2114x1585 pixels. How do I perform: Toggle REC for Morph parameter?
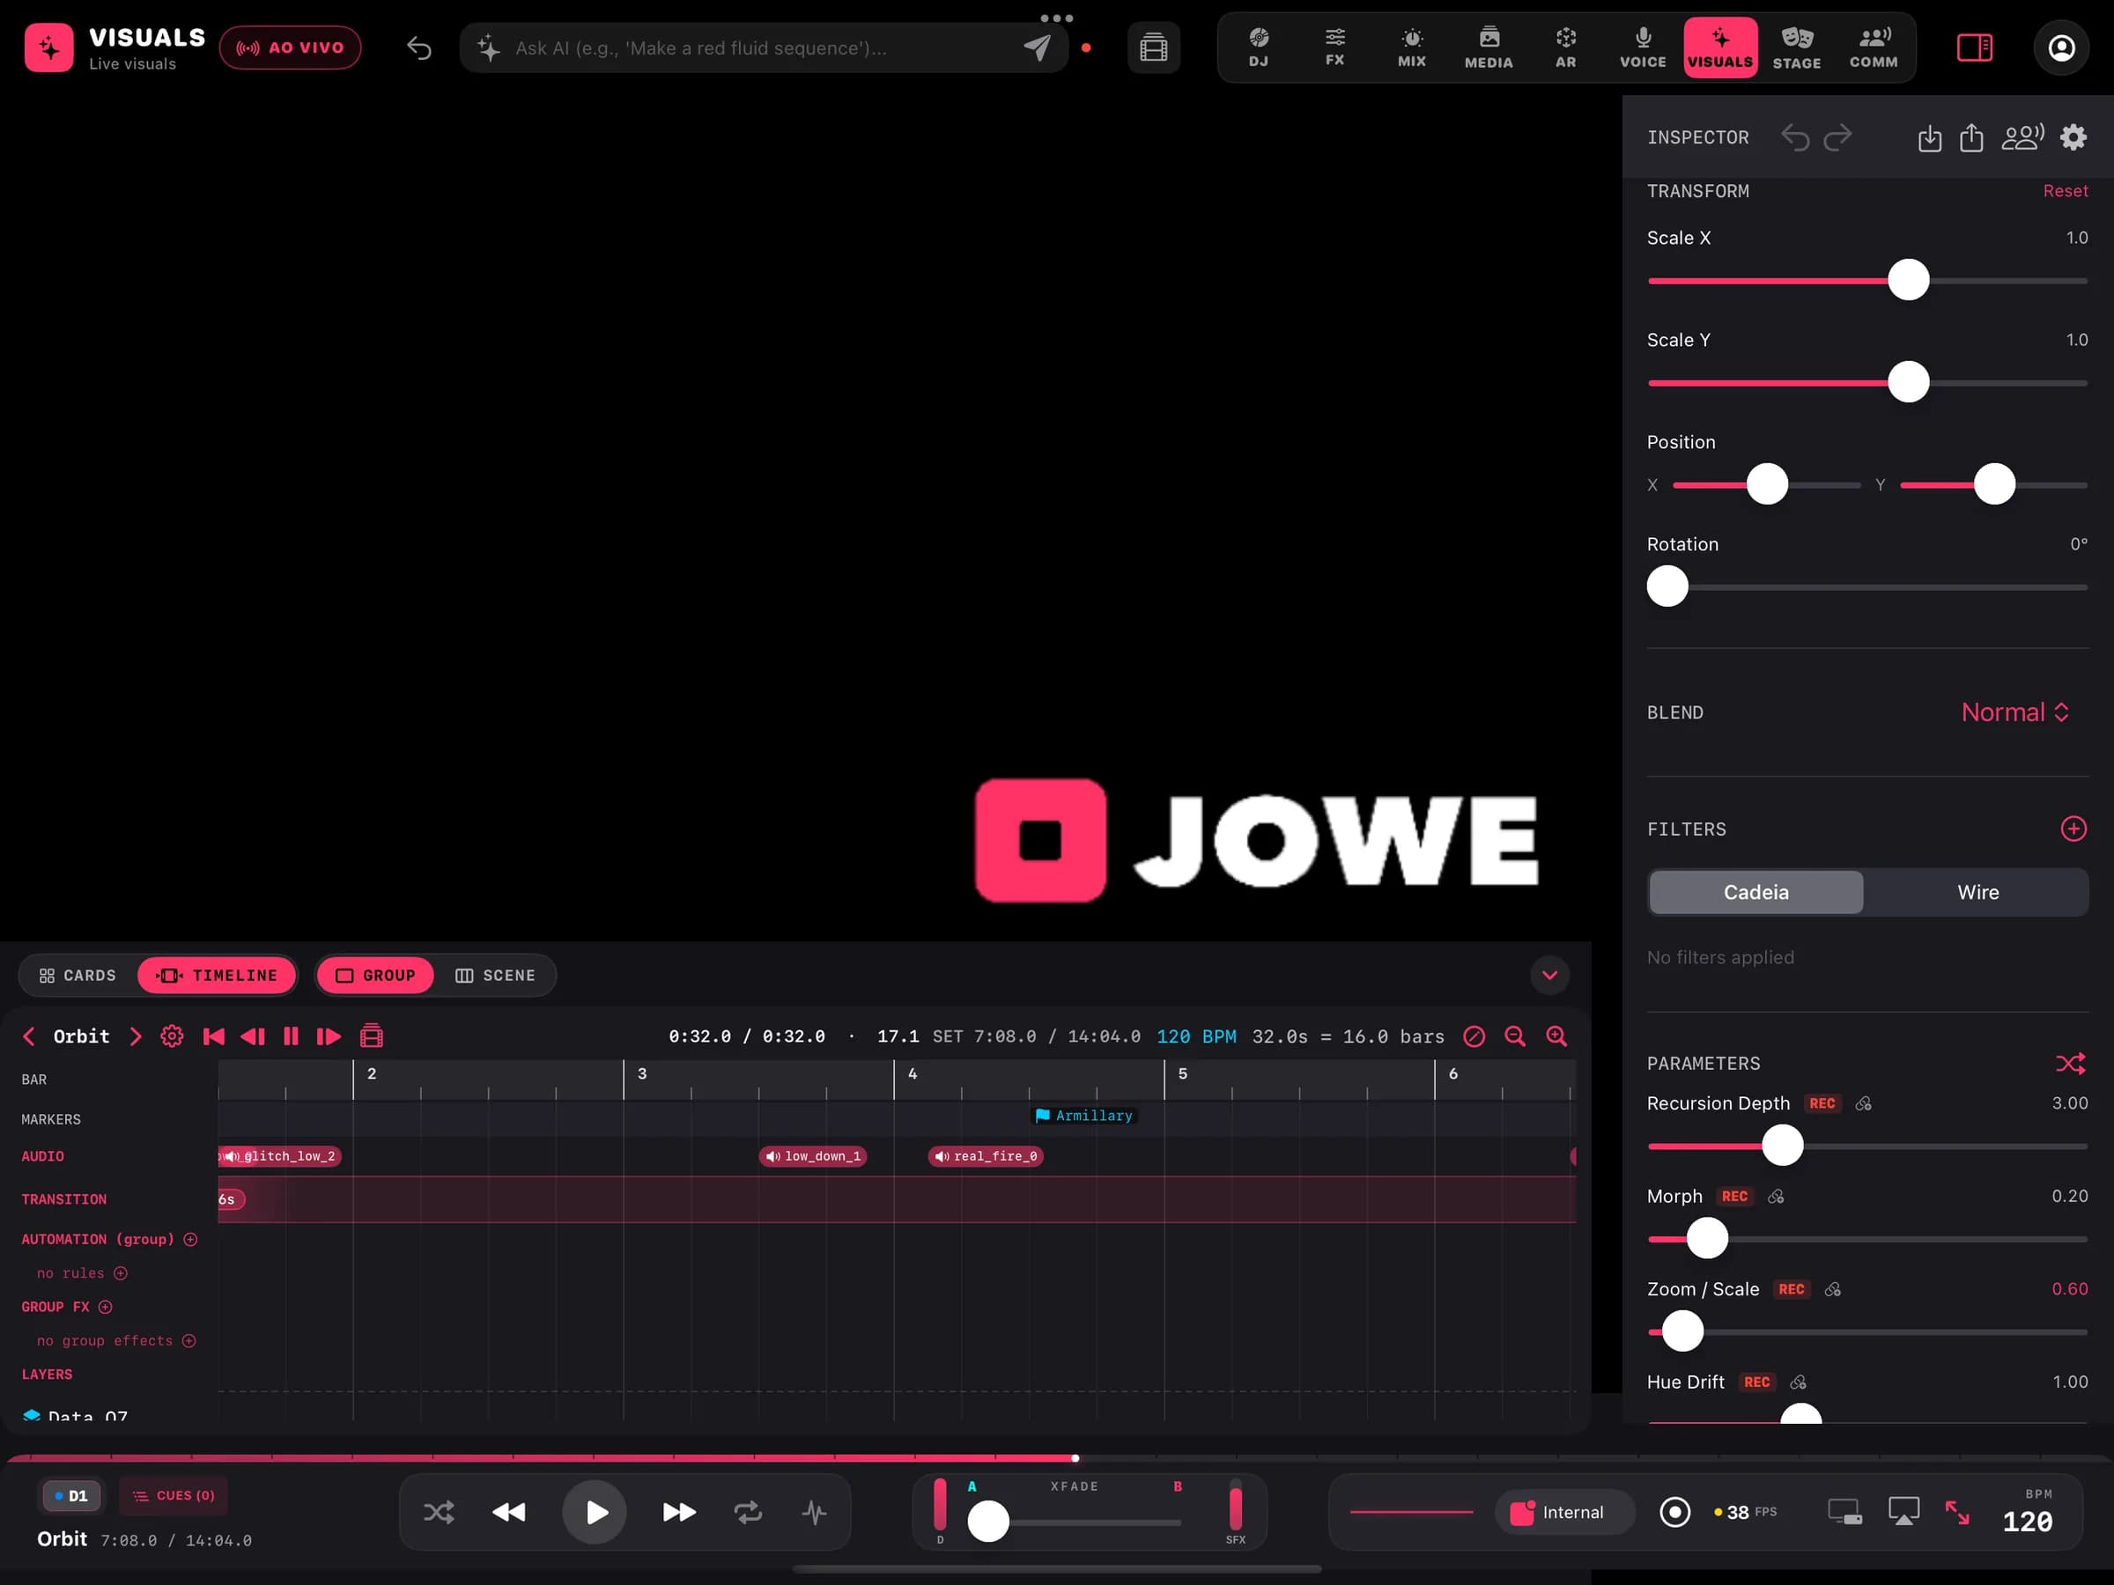1733,1196
